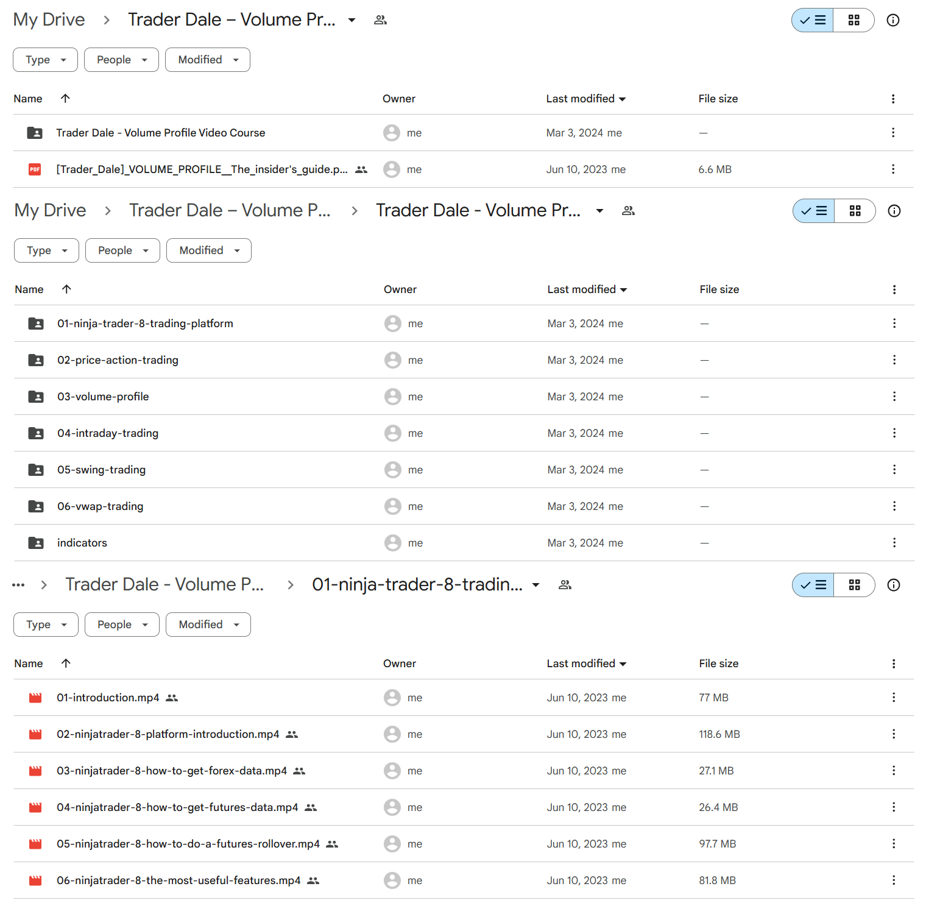Select the Trader Dale - Volume Profile Video Course folder
Viewport: 926px width, 903px height.
point(463,133)
